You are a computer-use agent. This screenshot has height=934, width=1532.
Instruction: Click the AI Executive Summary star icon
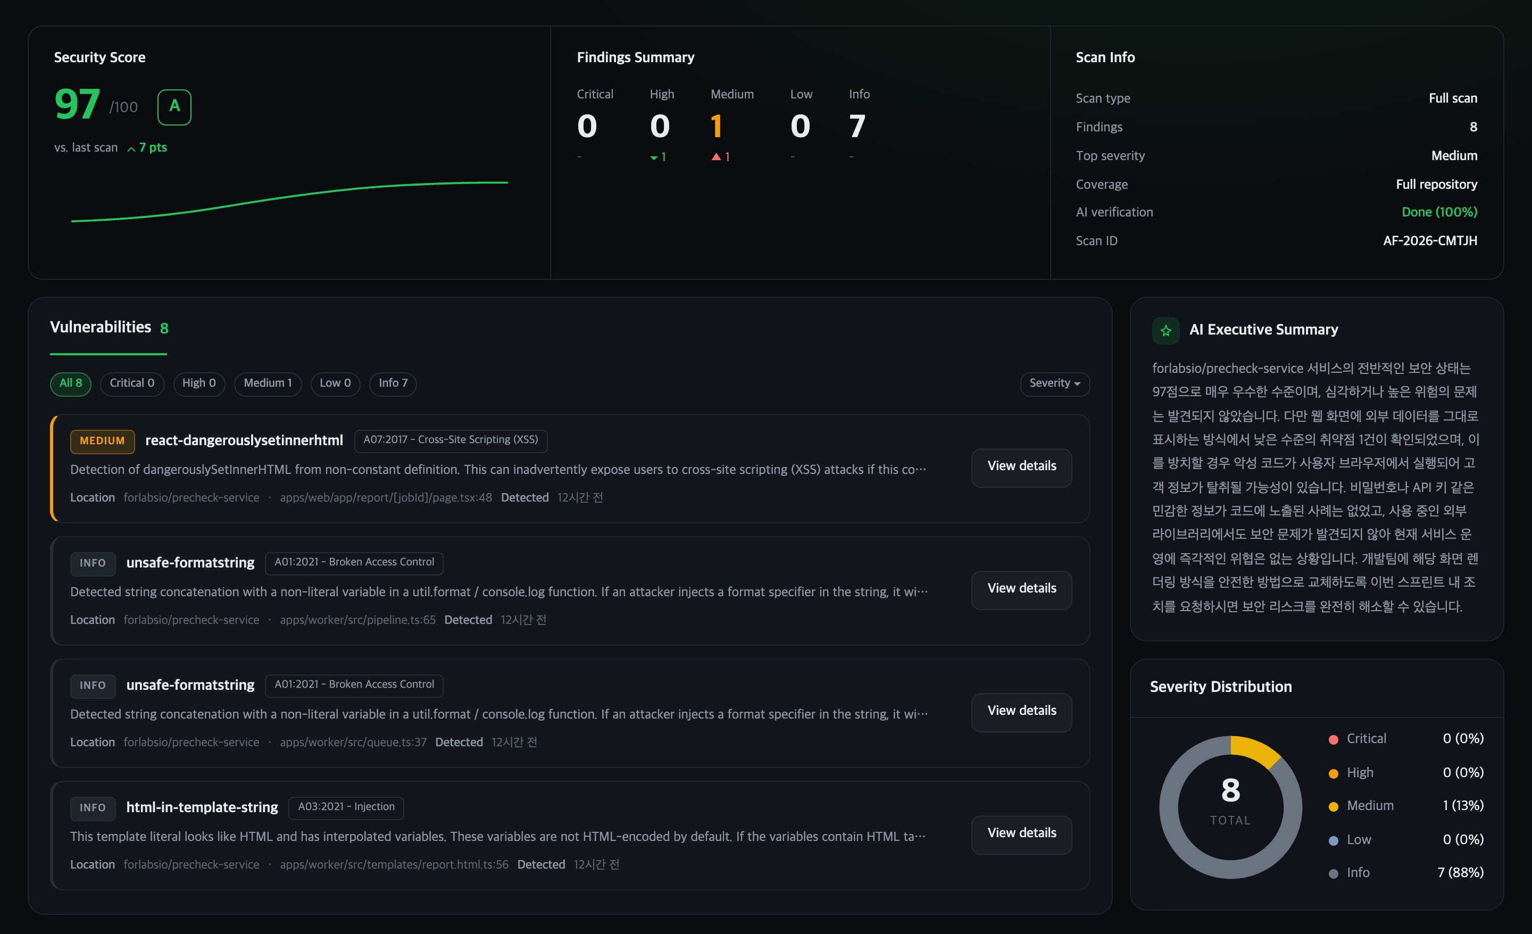click(x=1165, y=330)
